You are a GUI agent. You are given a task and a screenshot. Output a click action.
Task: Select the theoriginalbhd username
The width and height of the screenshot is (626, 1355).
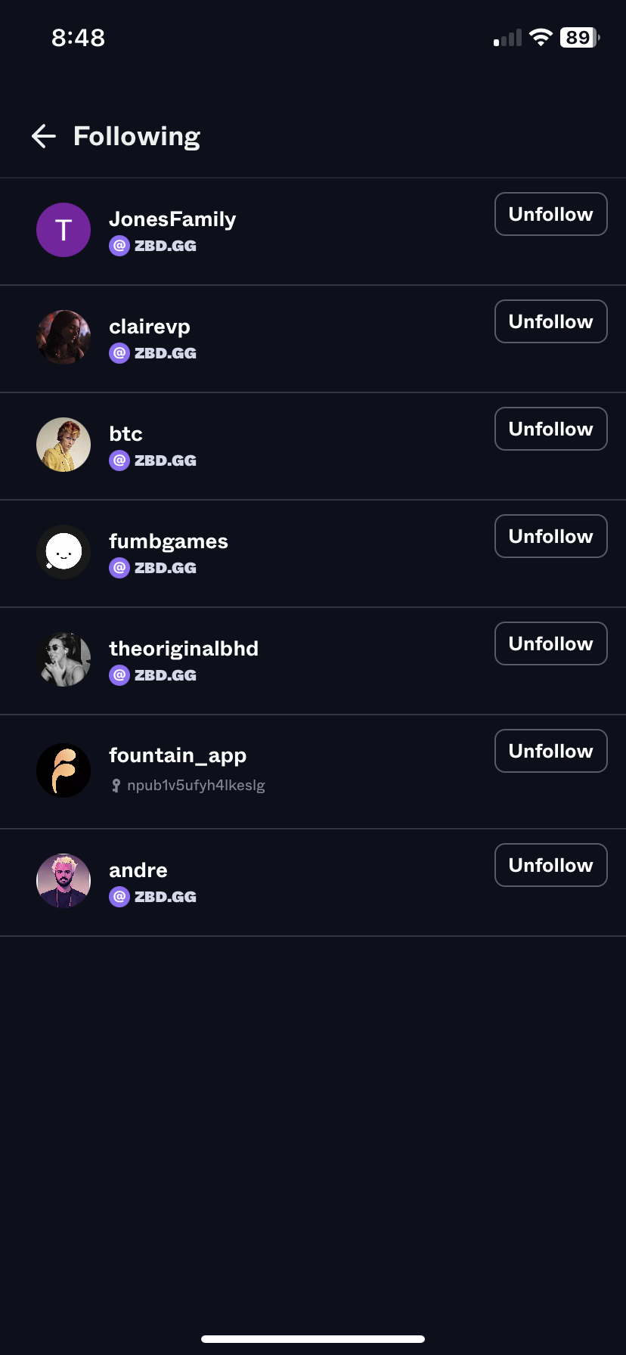[184, 649]
